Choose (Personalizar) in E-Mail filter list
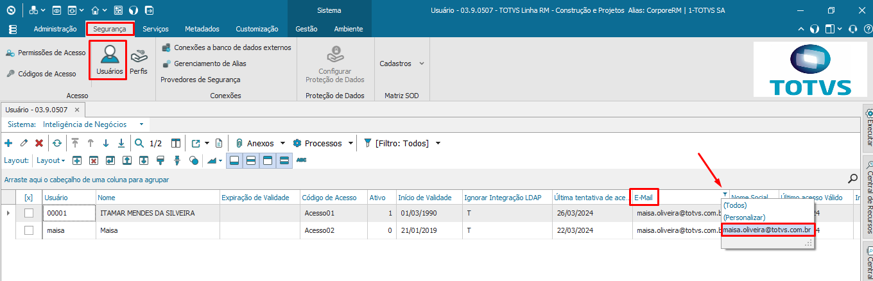873x281 pixels. pos(744,217)
